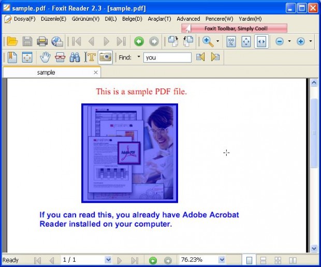Select the Hand tool
The width and height of the screenshot is (321, 267).
[45, 57]
